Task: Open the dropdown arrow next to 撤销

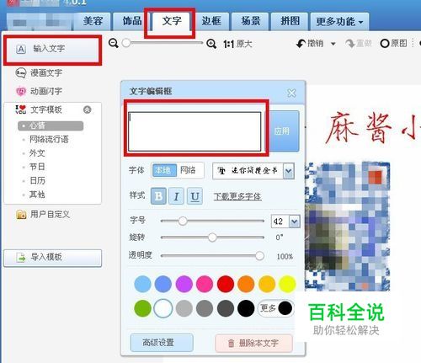Action: 333,44
